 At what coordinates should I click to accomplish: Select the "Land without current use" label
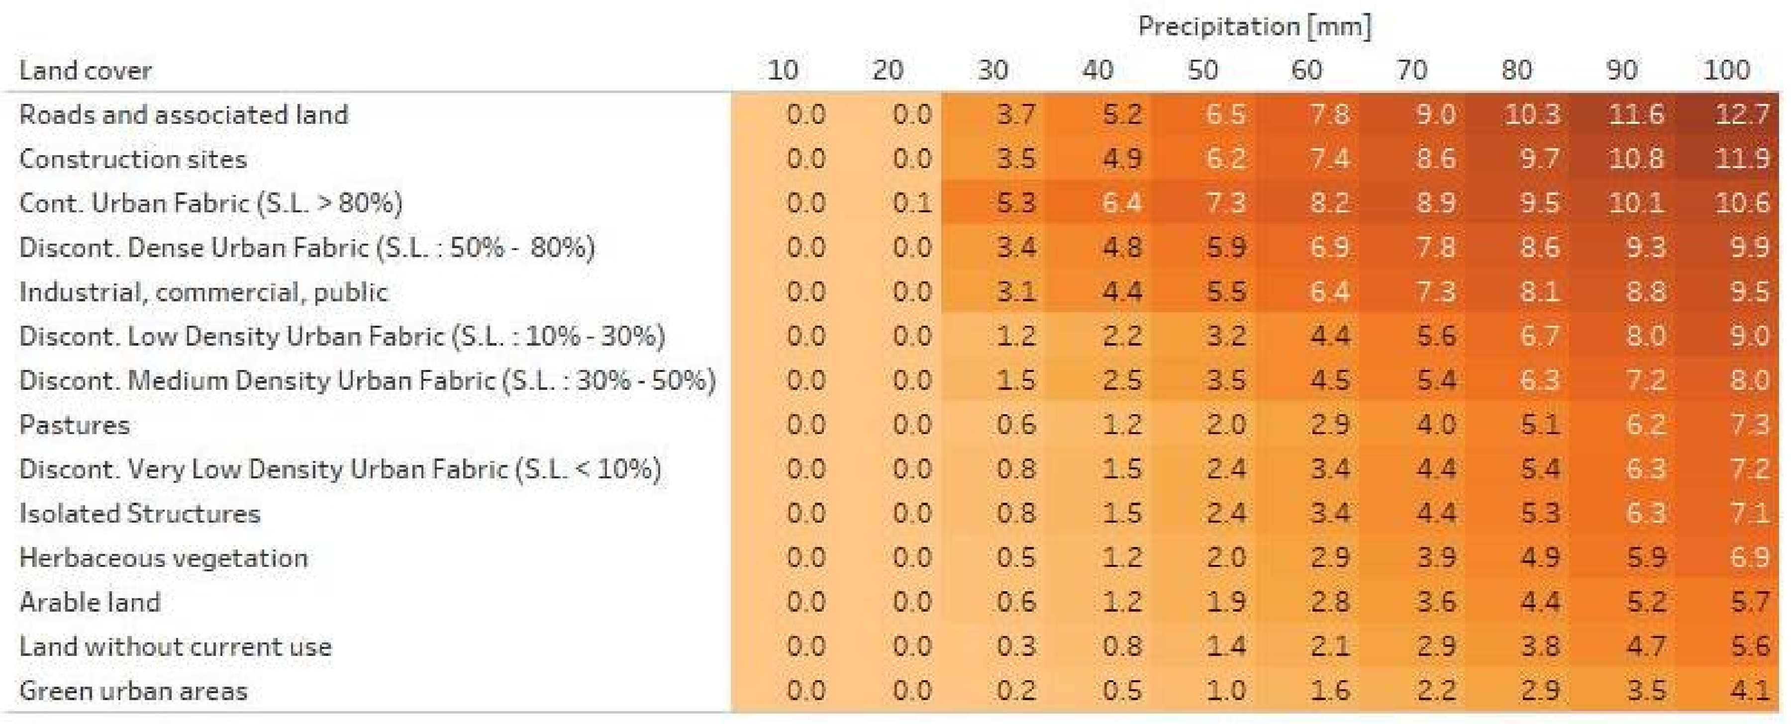tap(175, 646)
